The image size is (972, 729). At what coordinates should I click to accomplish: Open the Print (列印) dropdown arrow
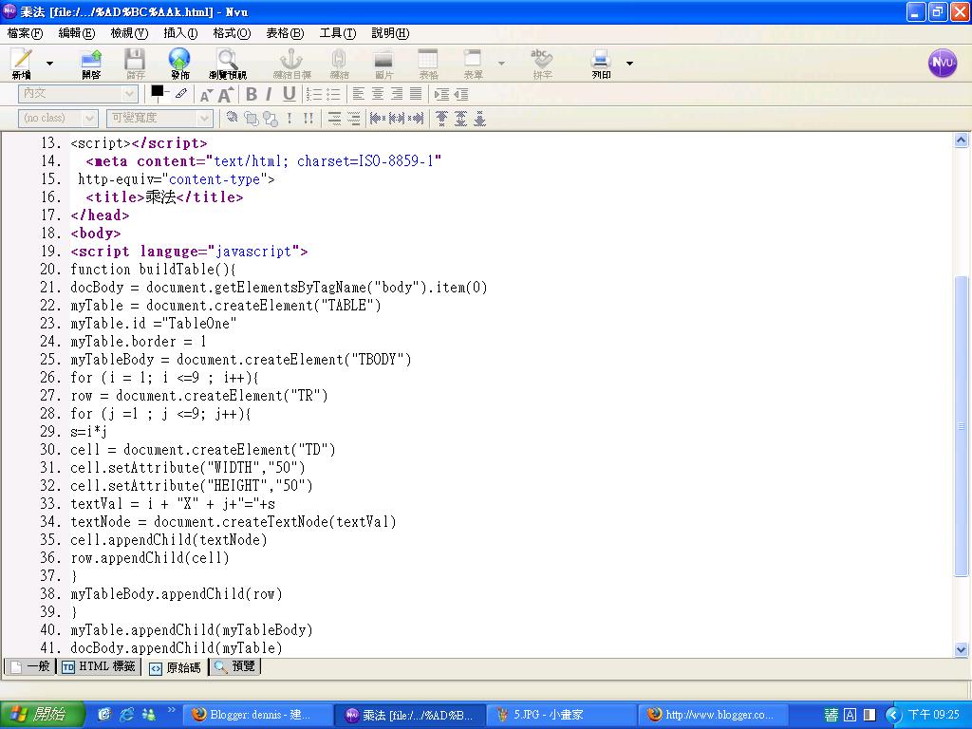tap(629, 64)
